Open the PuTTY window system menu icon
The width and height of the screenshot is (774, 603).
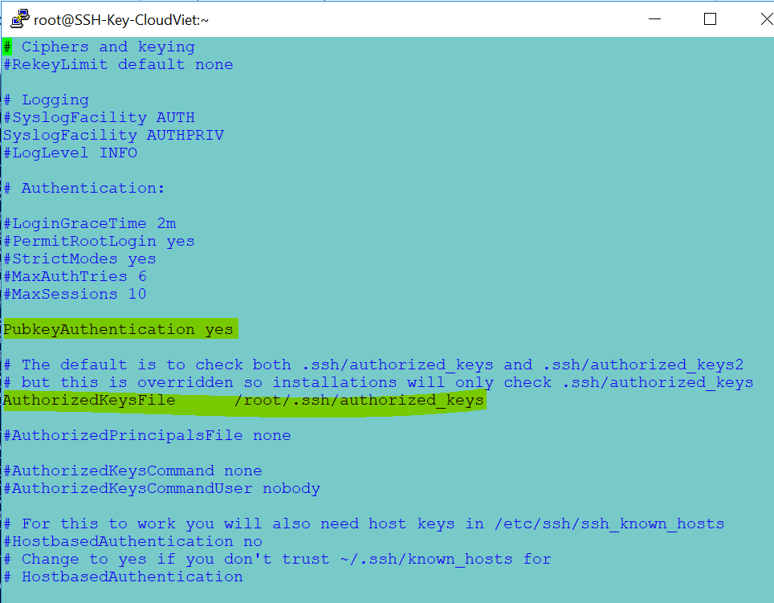click(20, 18)
